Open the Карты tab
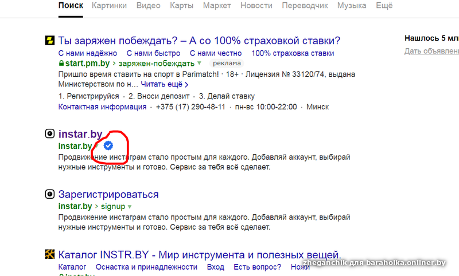This screenshot has height=276, width=459. pyautogui.click(x=181, y=6)
